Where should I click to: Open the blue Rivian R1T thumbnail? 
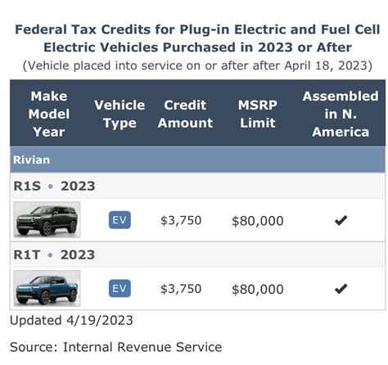click(47, 288)
